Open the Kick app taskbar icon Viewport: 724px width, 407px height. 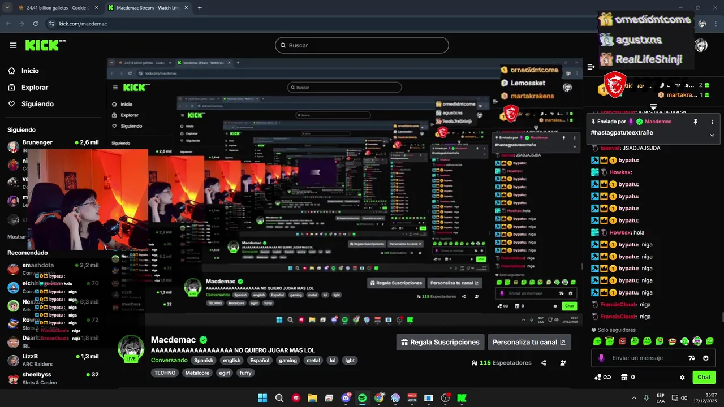coord(462,398)
